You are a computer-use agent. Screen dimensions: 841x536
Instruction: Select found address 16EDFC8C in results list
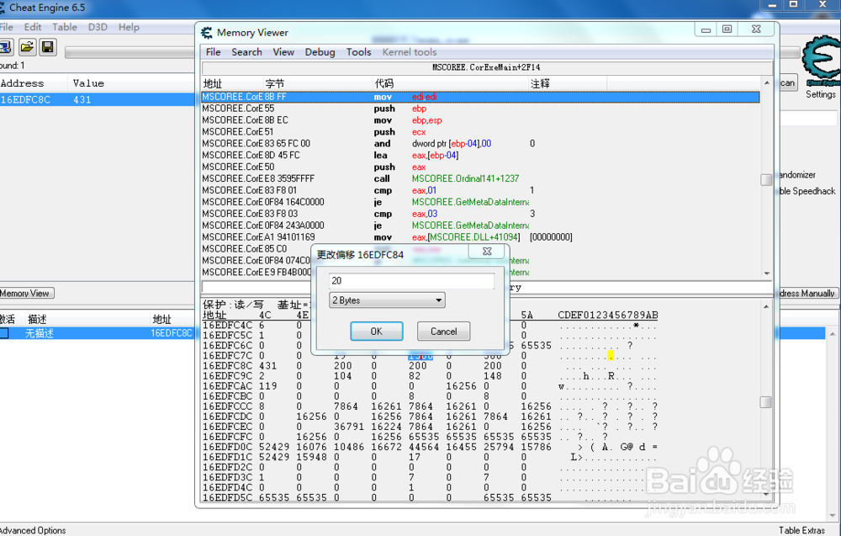point(97,99)
